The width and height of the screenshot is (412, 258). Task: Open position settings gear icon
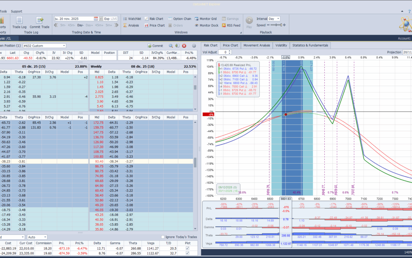pyautogui.click(x=193, y=45)
